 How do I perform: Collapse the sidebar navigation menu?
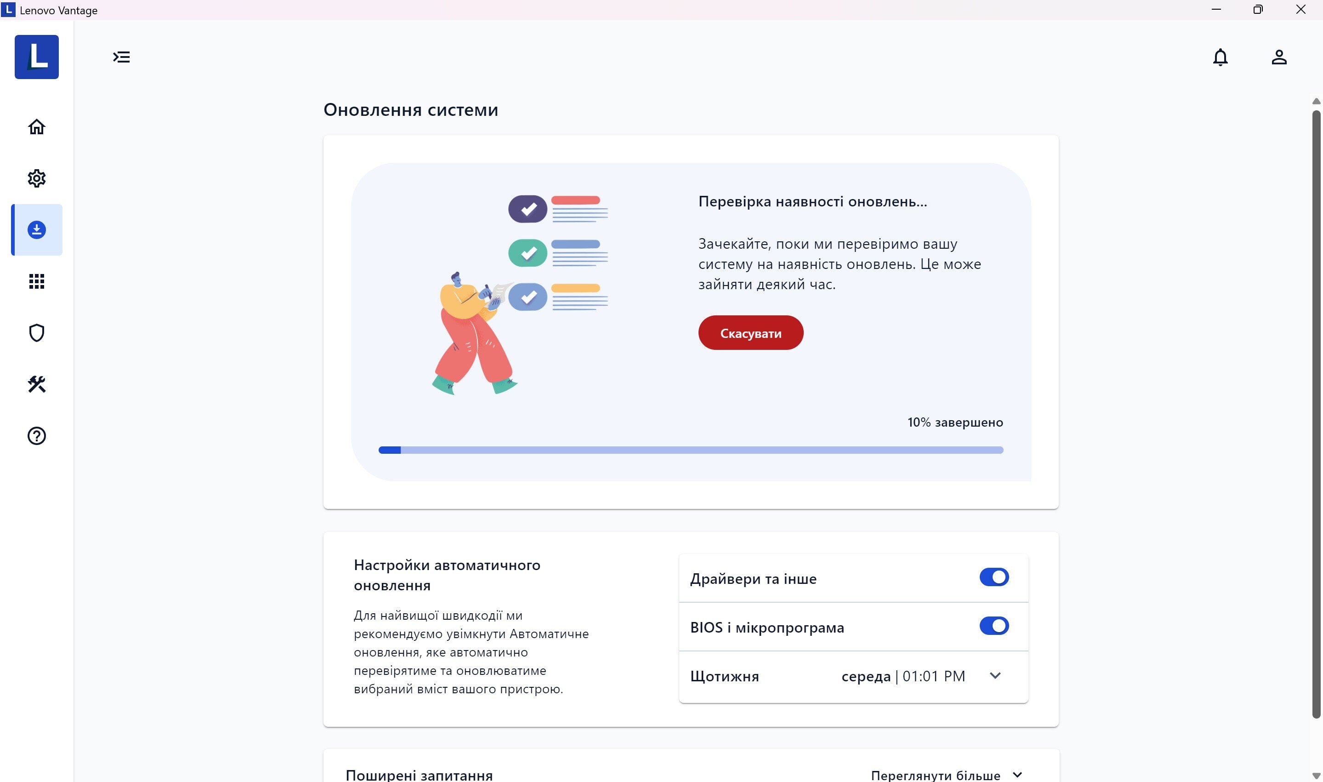[x=122, y=57]
